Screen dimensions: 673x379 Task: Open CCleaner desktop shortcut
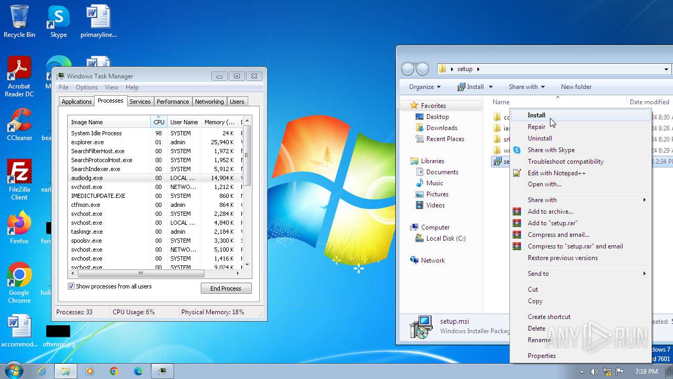19,124
